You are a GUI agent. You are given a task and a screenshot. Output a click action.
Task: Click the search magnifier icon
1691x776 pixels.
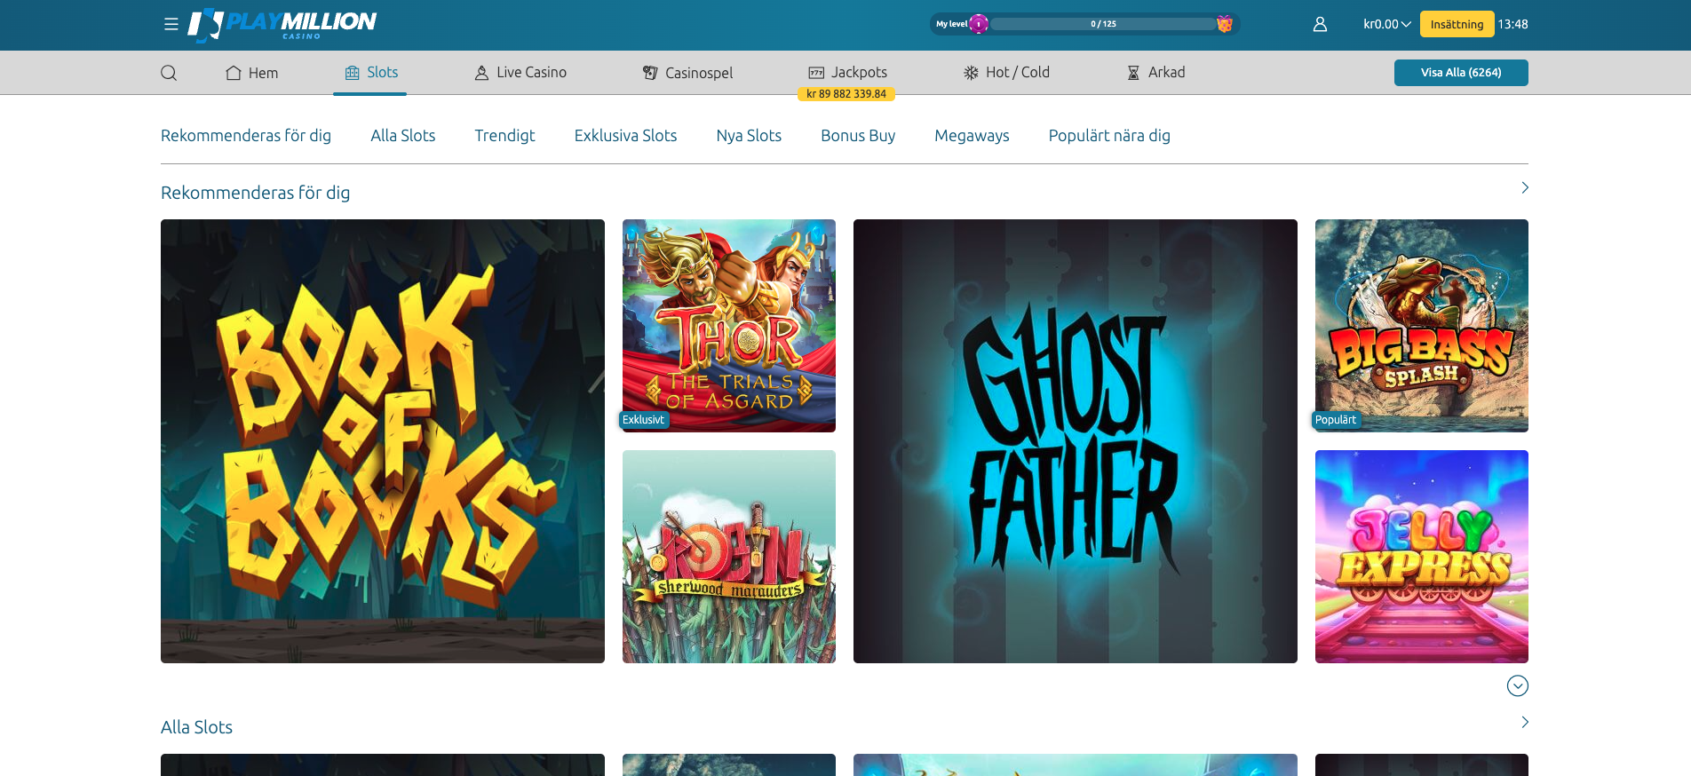[x=169, y=73]
